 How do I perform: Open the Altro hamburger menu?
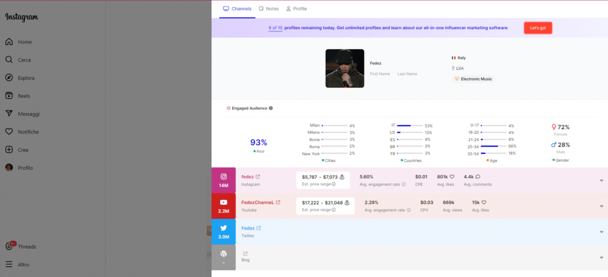[9, 265]
